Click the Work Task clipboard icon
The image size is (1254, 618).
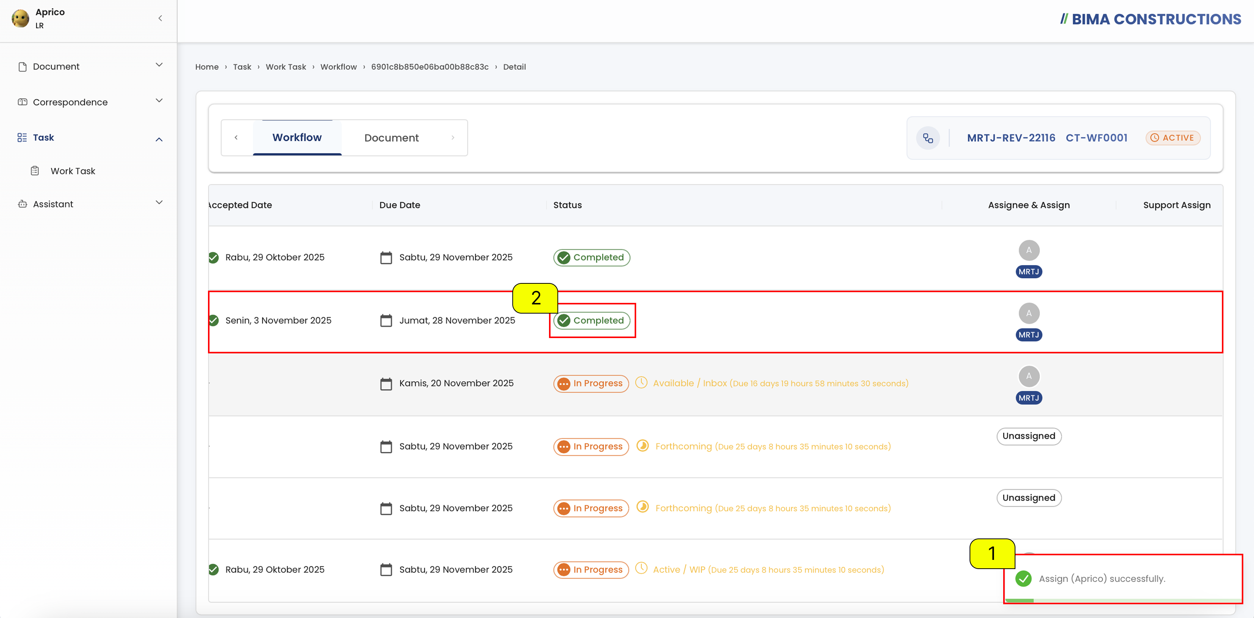(x=35, y=171)
